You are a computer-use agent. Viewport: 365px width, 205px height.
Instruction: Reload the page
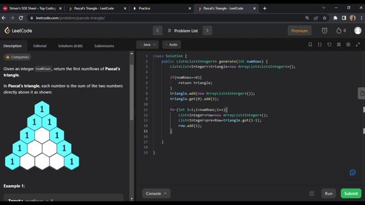click(21, 18)
